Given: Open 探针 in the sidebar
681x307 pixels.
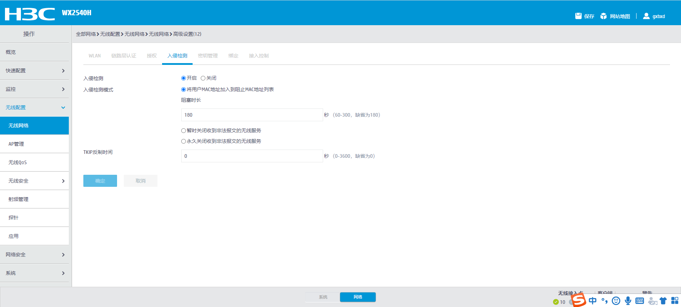Looking at the screenshot, I should pyautogui.click(x=34, y=218).
